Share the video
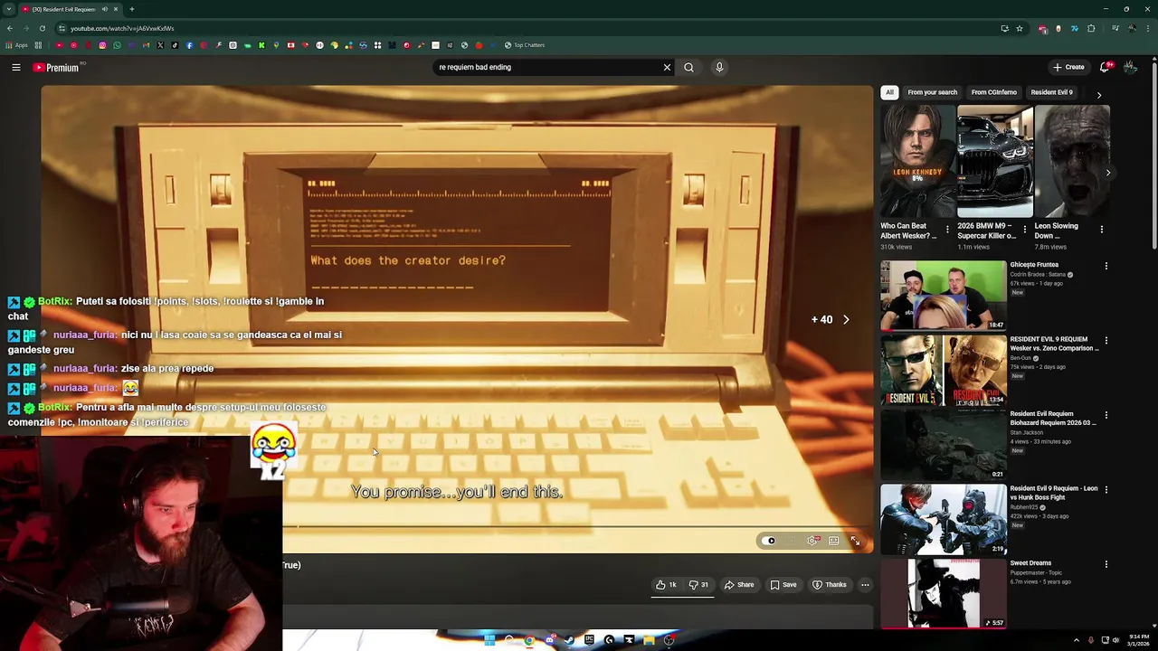1158x651 pixels. click(x=738, y=585)
